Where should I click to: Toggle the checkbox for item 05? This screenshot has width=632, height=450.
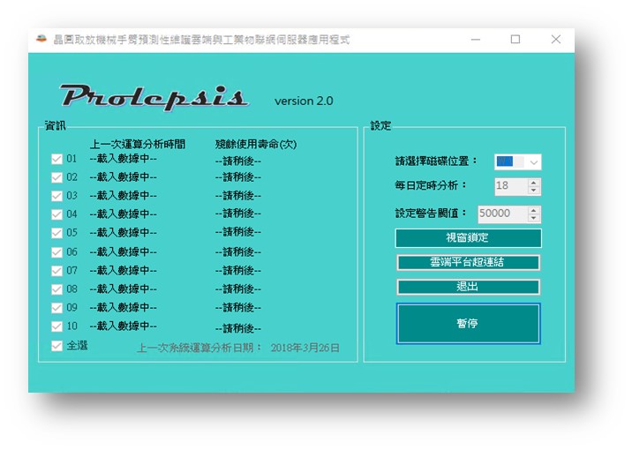[x=56, y=233]
